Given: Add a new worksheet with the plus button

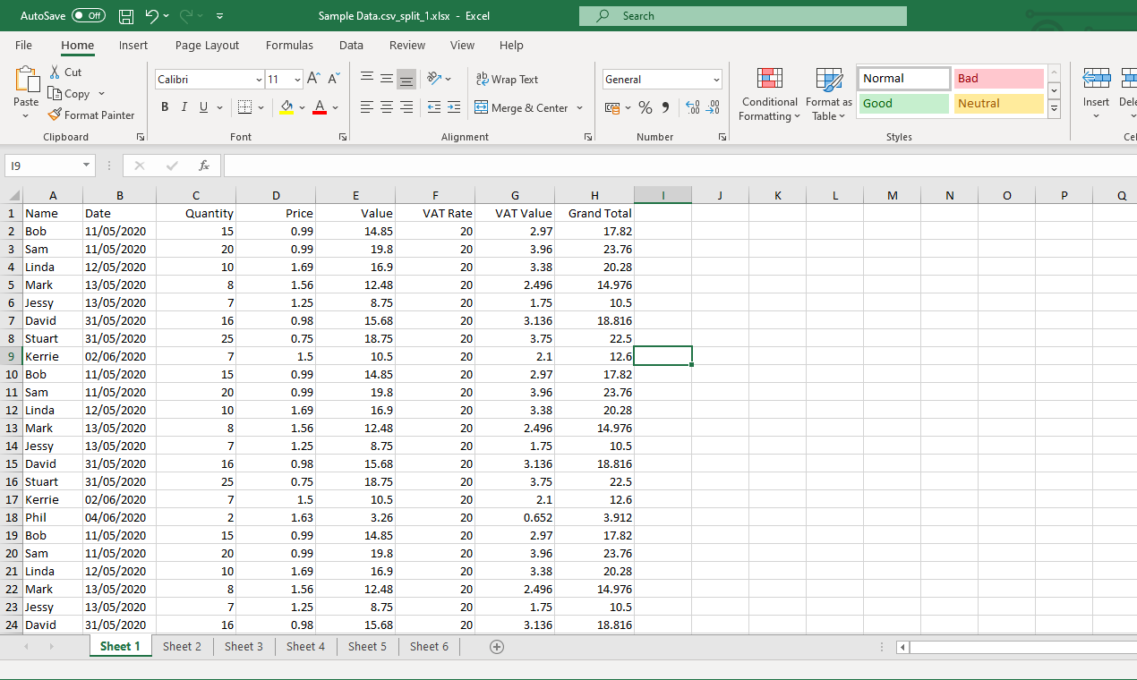Looking at the screenshot, I should [x=497, y=646].
